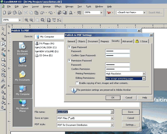This screenshot has width=167, height=134.
Task: Open the Effects menu
Action: [x=58, y=6]
